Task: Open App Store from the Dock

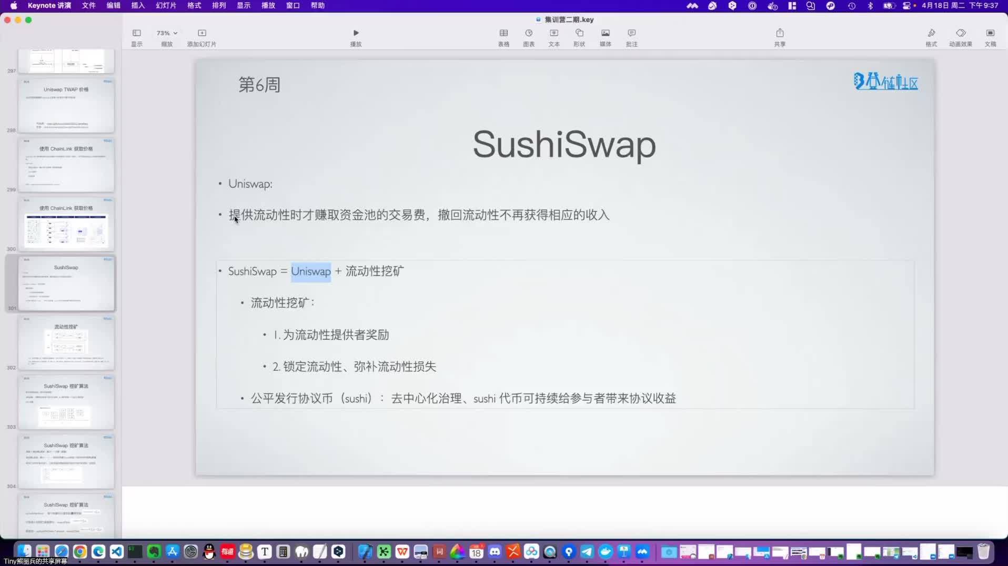Action: click(172, 551)
